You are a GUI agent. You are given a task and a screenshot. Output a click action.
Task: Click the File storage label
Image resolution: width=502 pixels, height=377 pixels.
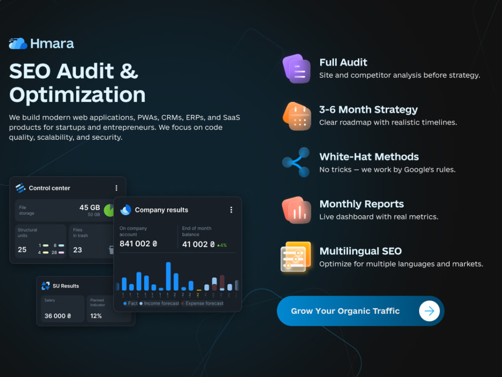pyautogui.click(x=26, y=210)
